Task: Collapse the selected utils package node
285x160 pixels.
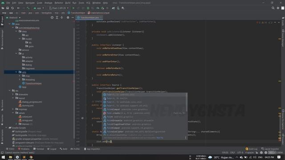Action: [16, 72]
